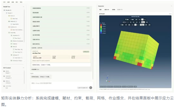Select Steel-Q235 material in tree
Image resolution: width=175 pixels, height=109 pixels.
15,24
